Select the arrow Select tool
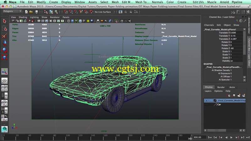Screen dimensions: 251x141 click(4, 21)
